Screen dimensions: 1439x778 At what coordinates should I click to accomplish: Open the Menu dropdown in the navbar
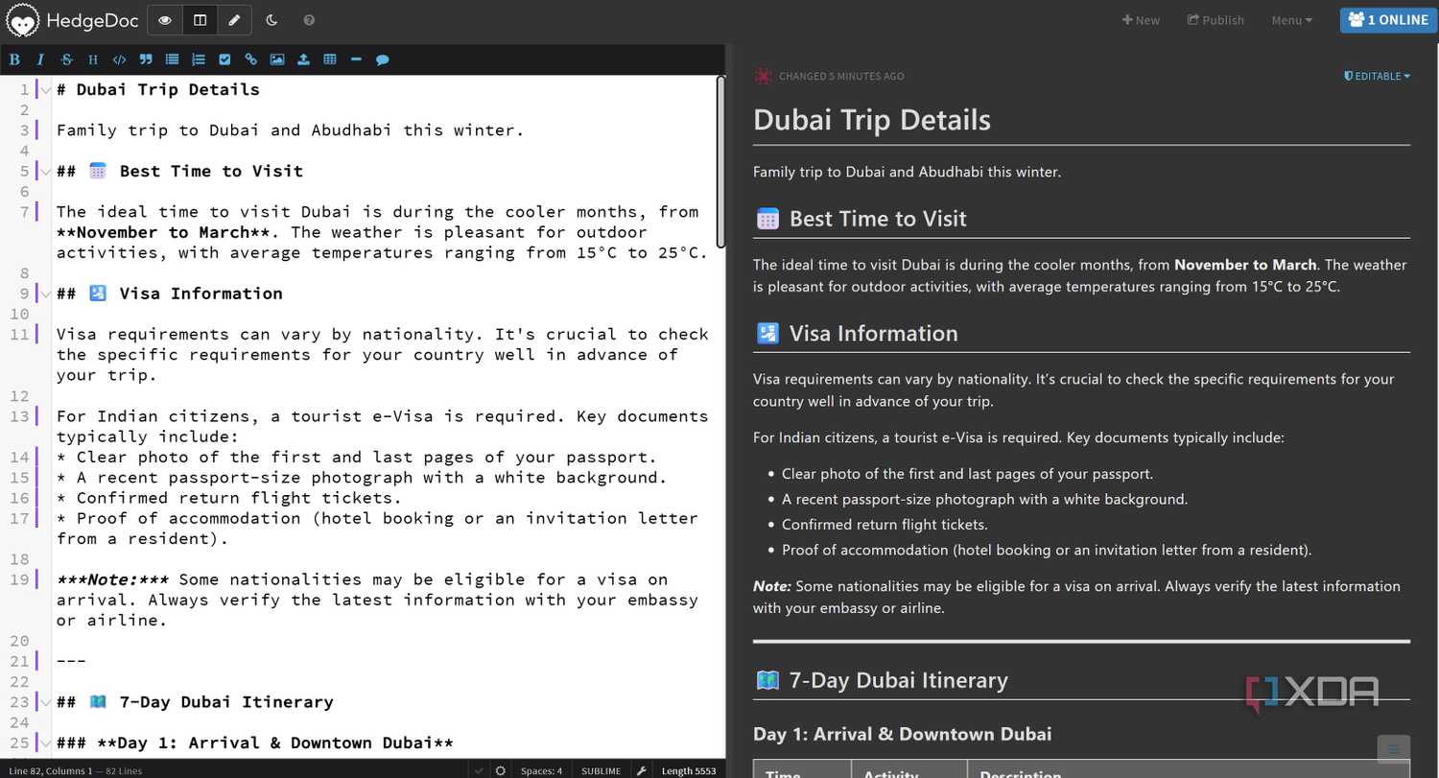click(1291, 20)
